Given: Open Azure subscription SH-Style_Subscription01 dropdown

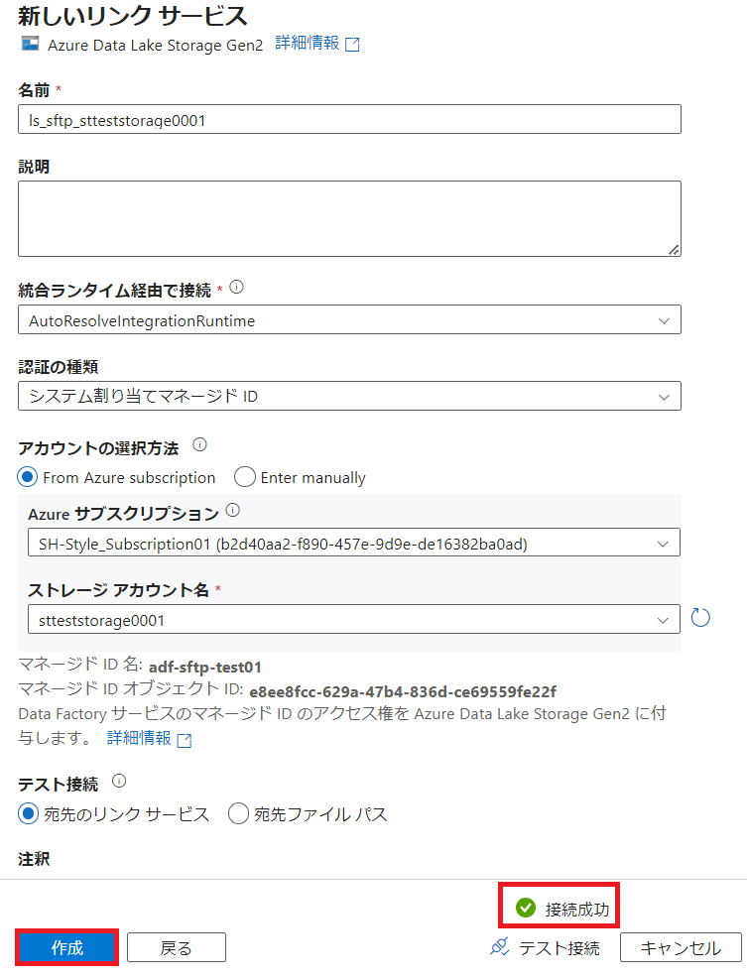Looking at the screenshot, I should coord(353,543).
